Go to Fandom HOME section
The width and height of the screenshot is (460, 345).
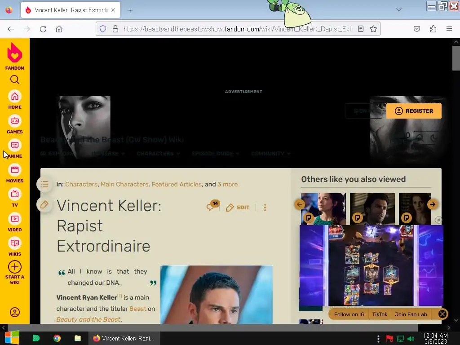(x=15, y=100)
